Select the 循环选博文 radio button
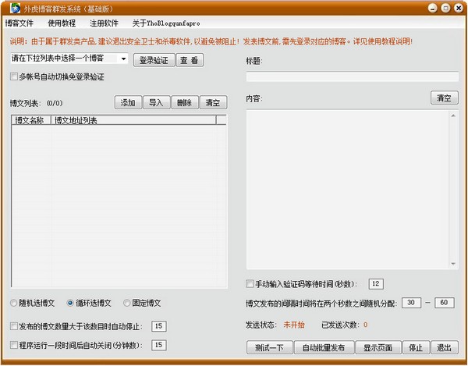The height and width of the screenshot is (366, 468). tap(70, 303)
